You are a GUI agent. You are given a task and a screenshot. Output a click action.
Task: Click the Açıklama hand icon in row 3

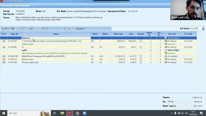pyautogui.click(x=166, y=44)
